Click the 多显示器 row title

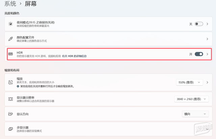point(23,128)
